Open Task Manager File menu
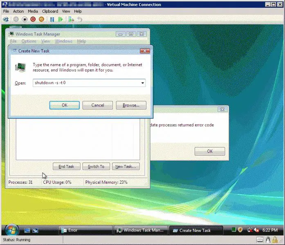285x245 pixels. pyautogui.click(x=13, y=41)
